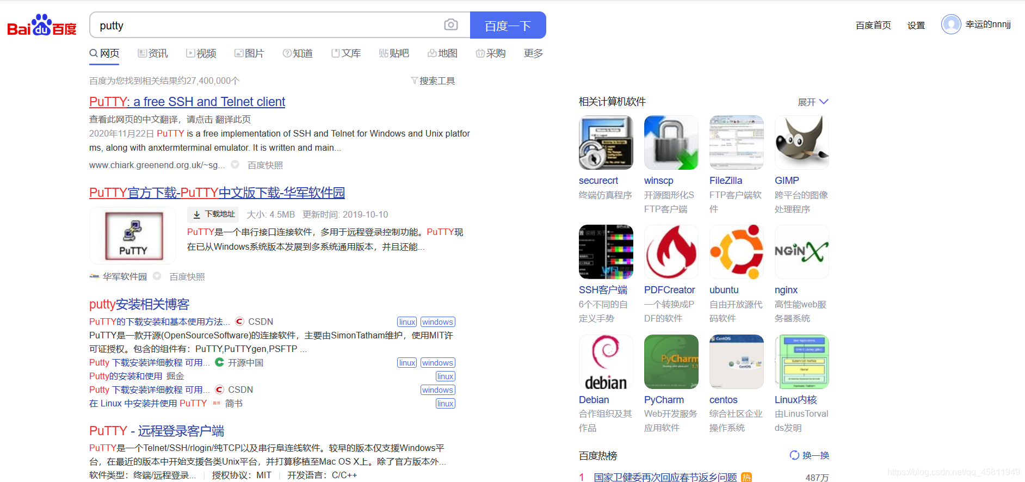The image size is (1025, 482).
Task: Click the 百度热榜 heading
Action: (598, 456)
